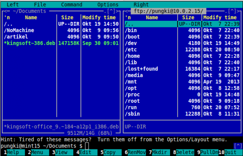The height and width of the screenshot is (156, 243).
Task: Sort right panel by Name column
Action: pos(152,18)
